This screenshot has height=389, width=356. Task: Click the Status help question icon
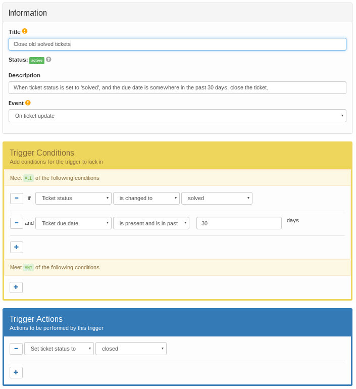click(x=48, y=60)
